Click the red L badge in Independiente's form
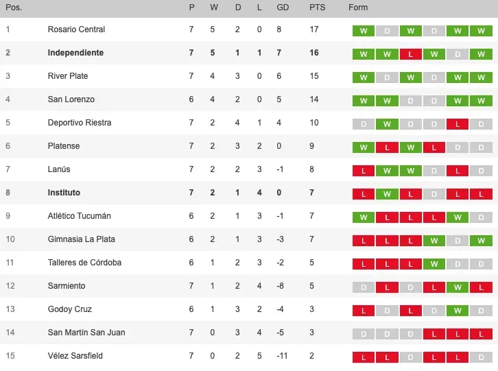Viewport: 498px width, 371px height. (x=410, y=54)
